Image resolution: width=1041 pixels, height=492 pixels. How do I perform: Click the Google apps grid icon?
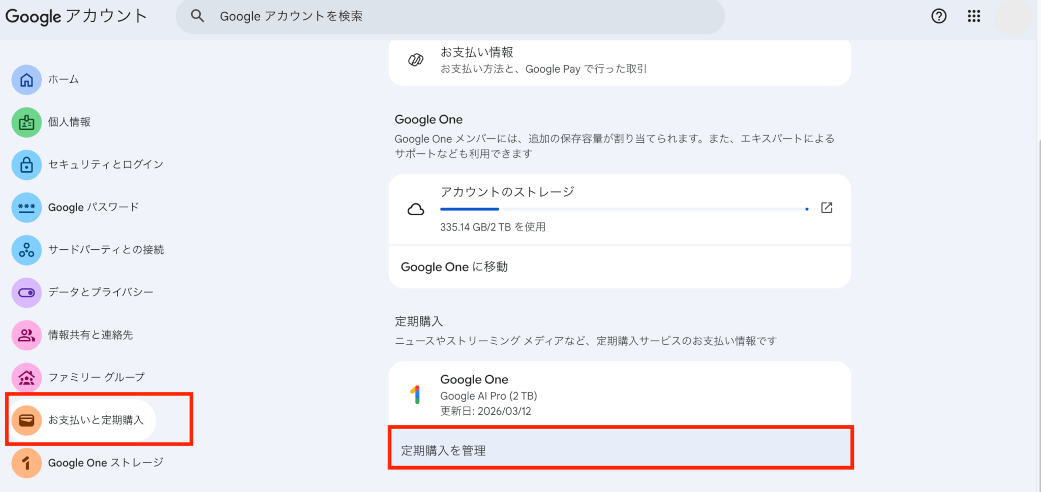(973, 16)
